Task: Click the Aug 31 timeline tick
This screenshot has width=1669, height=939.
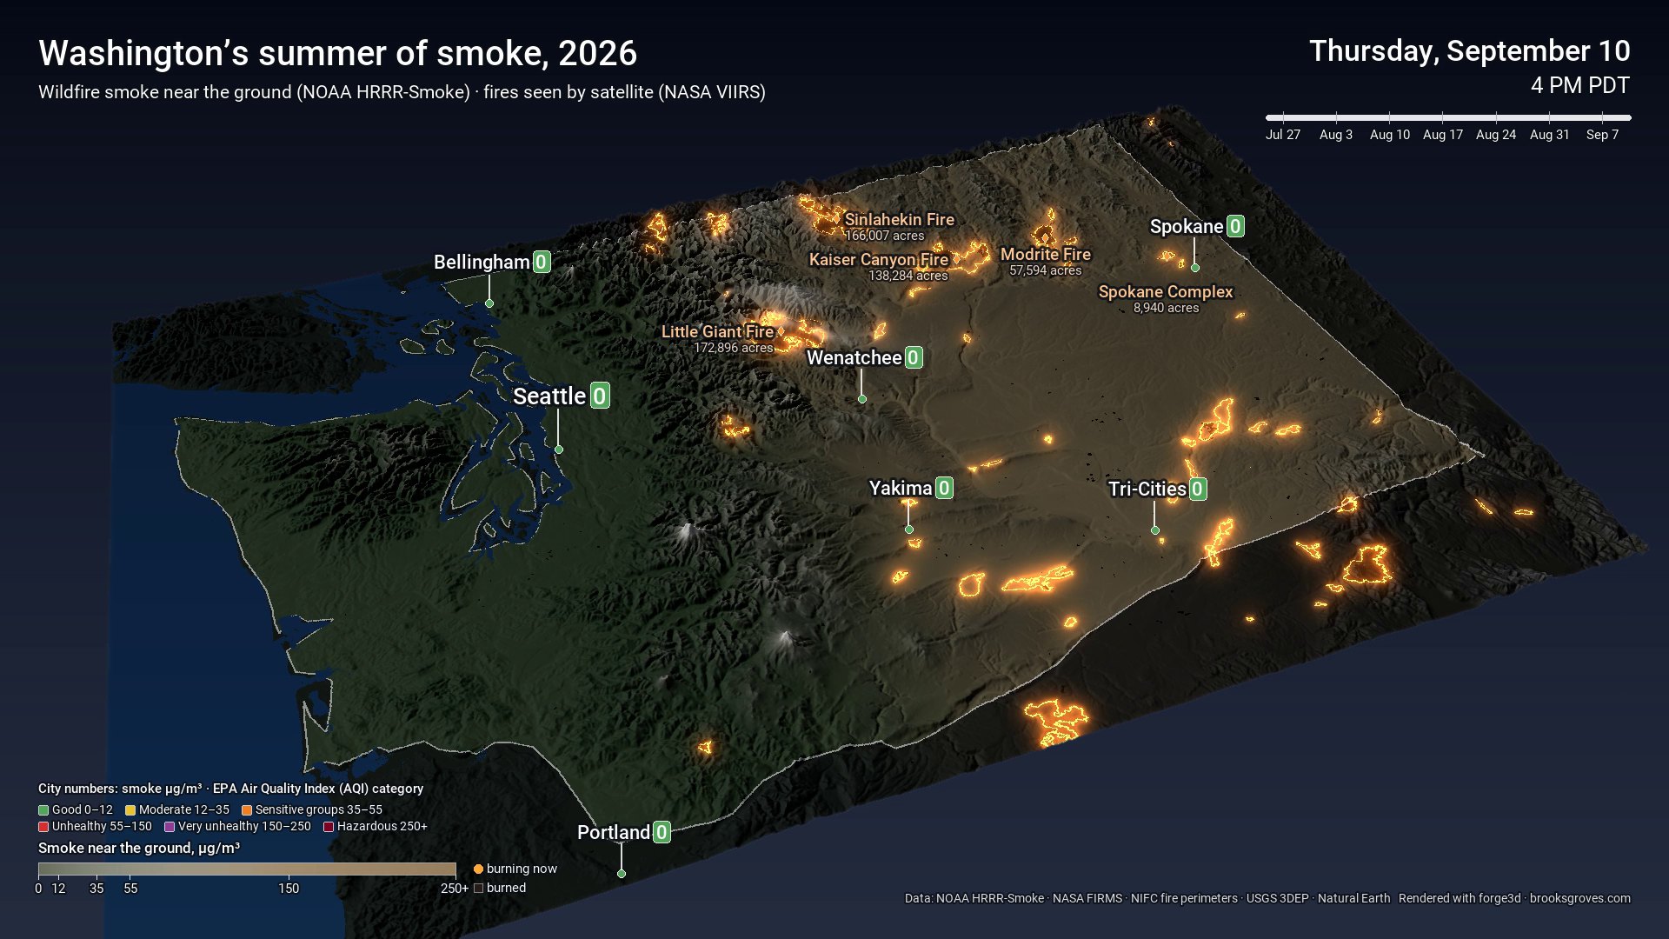Action: tap(1550, 135)
